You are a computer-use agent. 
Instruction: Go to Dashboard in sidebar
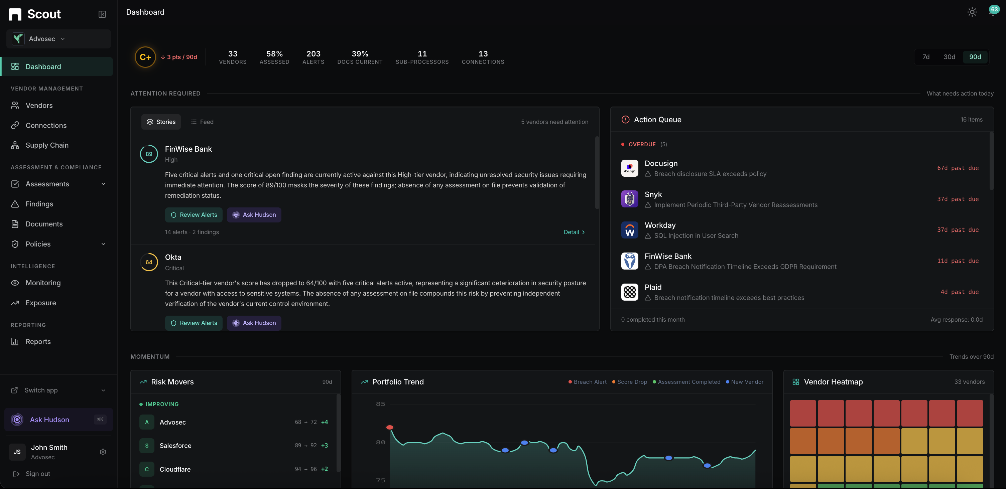57,67
